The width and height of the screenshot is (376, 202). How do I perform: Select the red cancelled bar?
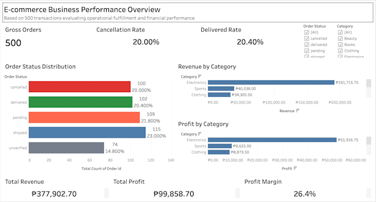[x=80, y=86]
